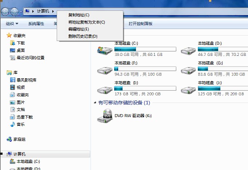Click the 图片 library icon

[x=13, y=102]
